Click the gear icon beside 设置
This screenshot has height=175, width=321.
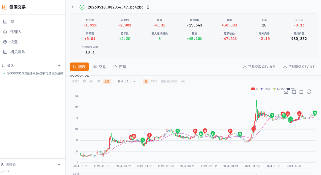5,42
